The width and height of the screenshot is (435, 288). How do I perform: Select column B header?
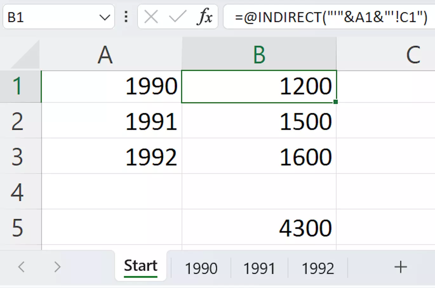259,54
